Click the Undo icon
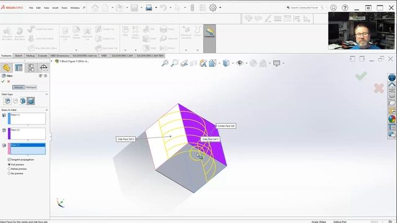Screen dimensions: 397x223 click(163, 8)
